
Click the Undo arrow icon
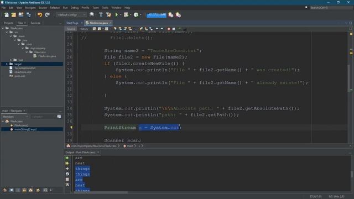click(x=40, y=15)
